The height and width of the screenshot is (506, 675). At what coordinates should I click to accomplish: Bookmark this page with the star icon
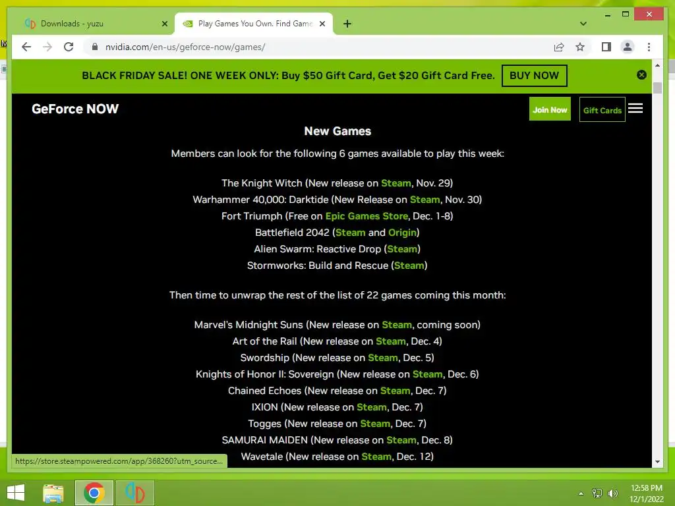[x=580, y=47]
